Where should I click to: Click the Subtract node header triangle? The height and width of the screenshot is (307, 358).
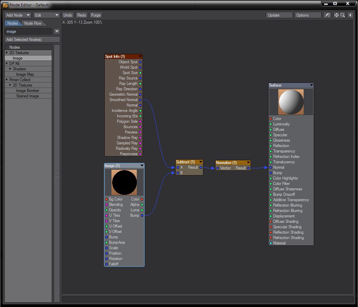coord(201,162)
